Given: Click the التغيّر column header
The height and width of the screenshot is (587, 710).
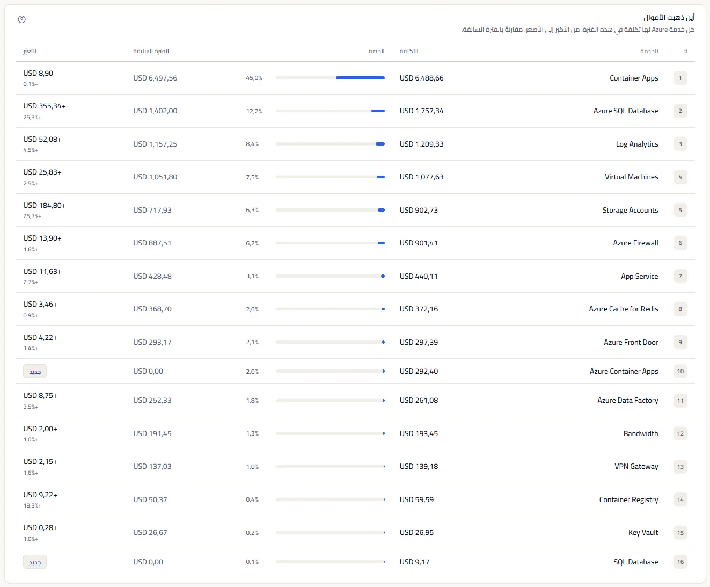Looking at the screenshot, I should point(30,51).
